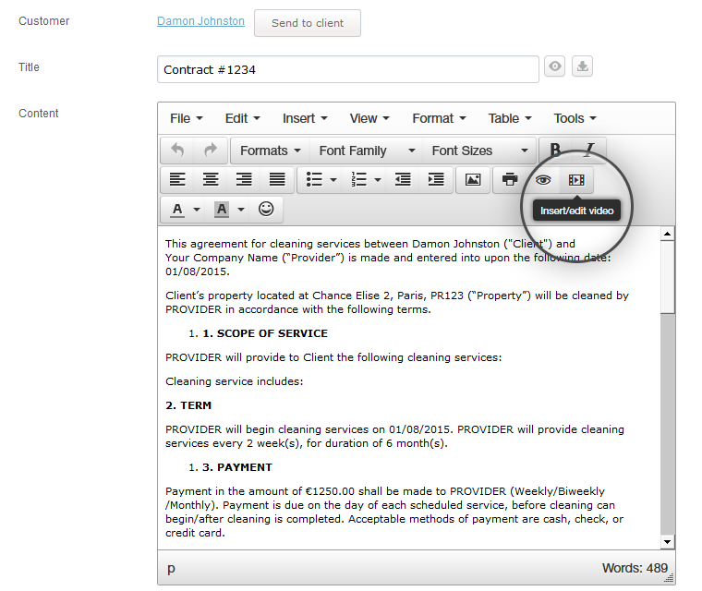
Task: Click the insert/edit video icon
Action: click(x=576, y=180)
